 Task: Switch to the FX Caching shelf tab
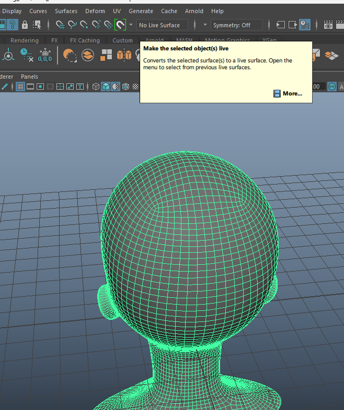pos(85,40)
